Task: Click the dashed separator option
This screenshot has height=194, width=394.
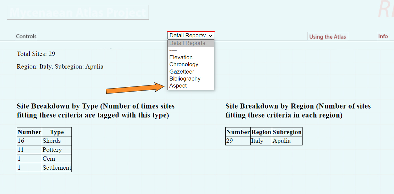Action: pyautogui.click(x=173, y=50)
